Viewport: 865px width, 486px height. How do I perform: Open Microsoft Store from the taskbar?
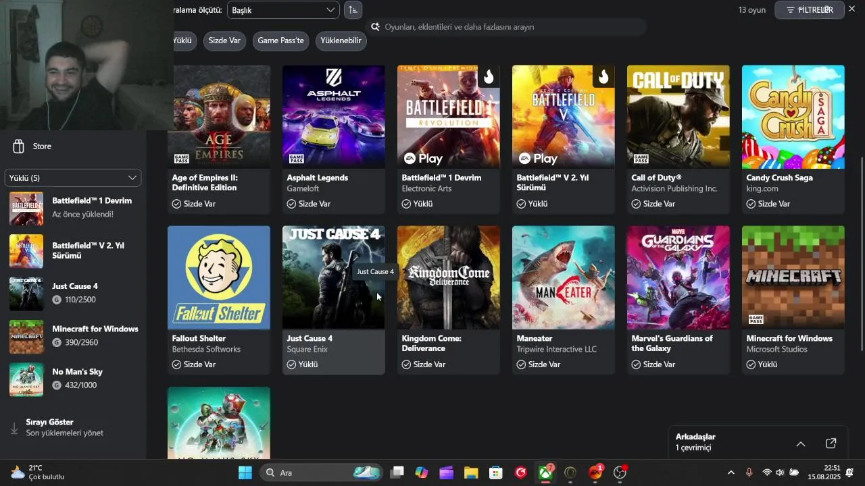click(x=496, y=473)
